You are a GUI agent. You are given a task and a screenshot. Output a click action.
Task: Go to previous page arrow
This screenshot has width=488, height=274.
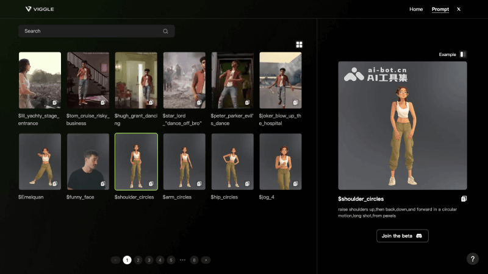115,260
